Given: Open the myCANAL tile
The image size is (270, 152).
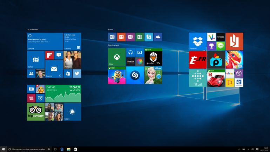Looking at the screenshot, I should [x=221, y=37].
